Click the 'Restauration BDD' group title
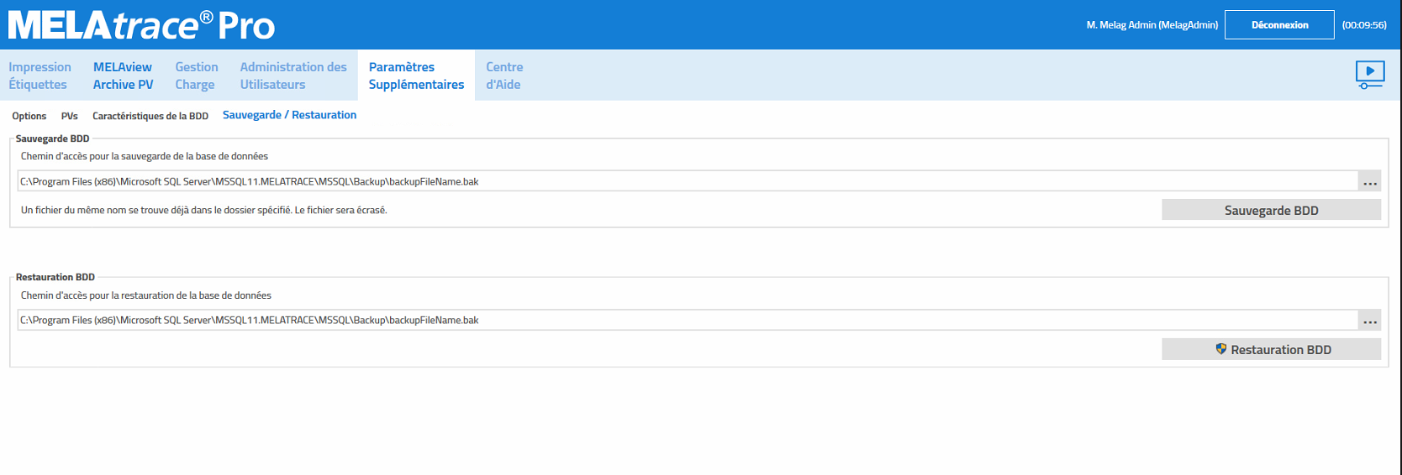Viewport: 1402px width, 475px height. pyautogui.click(x=55, y=277)
